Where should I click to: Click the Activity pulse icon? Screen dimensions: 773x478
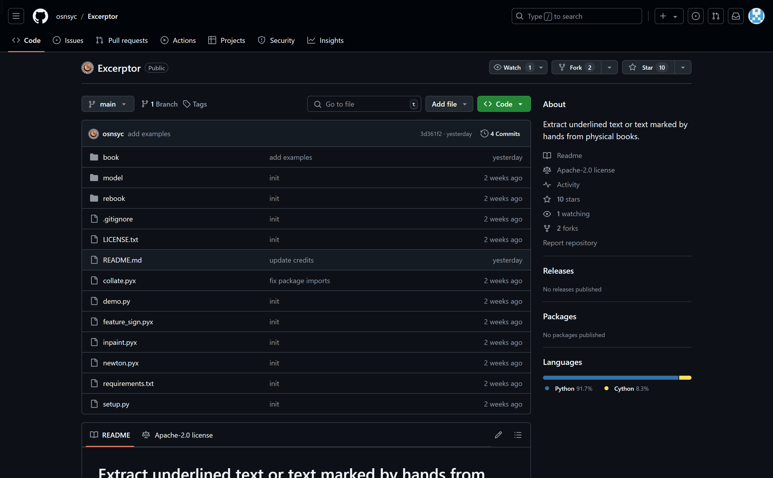(x=547, y=185)
